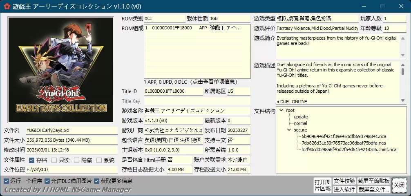This screenshot has width=411, height=196.
Task: Enable the 只读 read-only checkbox
Action: pos(54,160)
